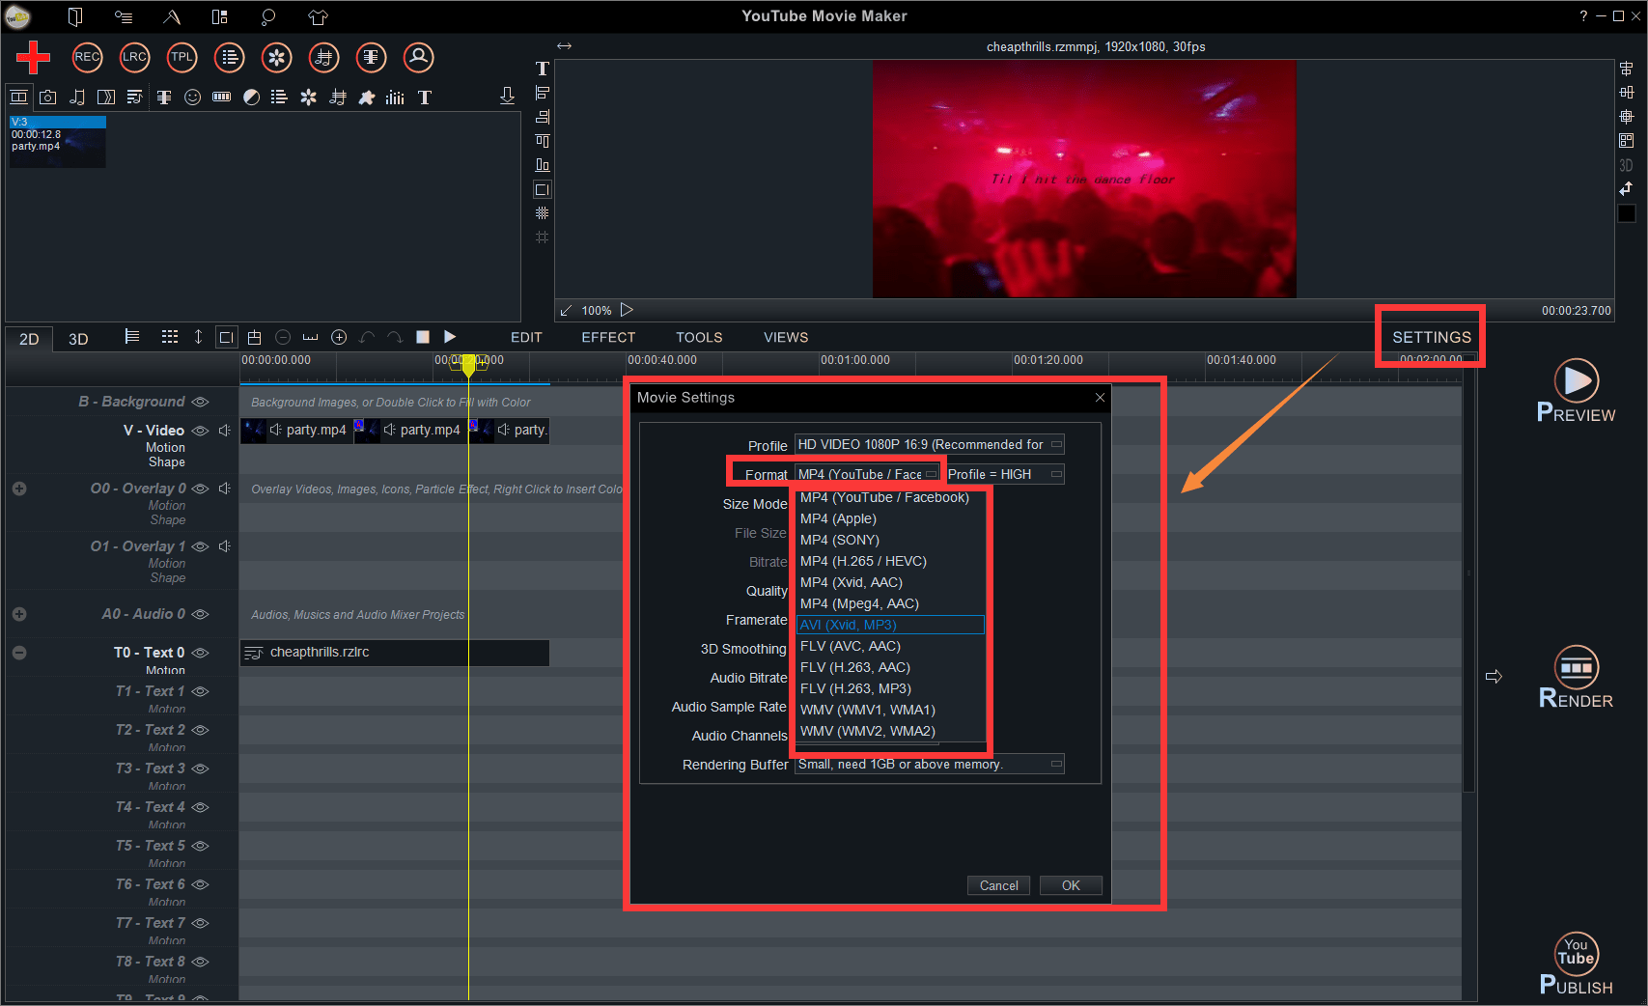This screenshot has height=1006, width=1648.
Task: Click the PREVIEW button
Action: click(1576, 392)
